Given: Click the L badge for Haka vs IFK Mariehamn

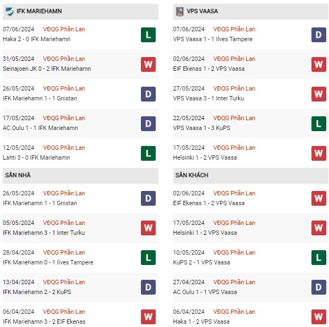Looking at the screenshot, I should coord(148,35).
